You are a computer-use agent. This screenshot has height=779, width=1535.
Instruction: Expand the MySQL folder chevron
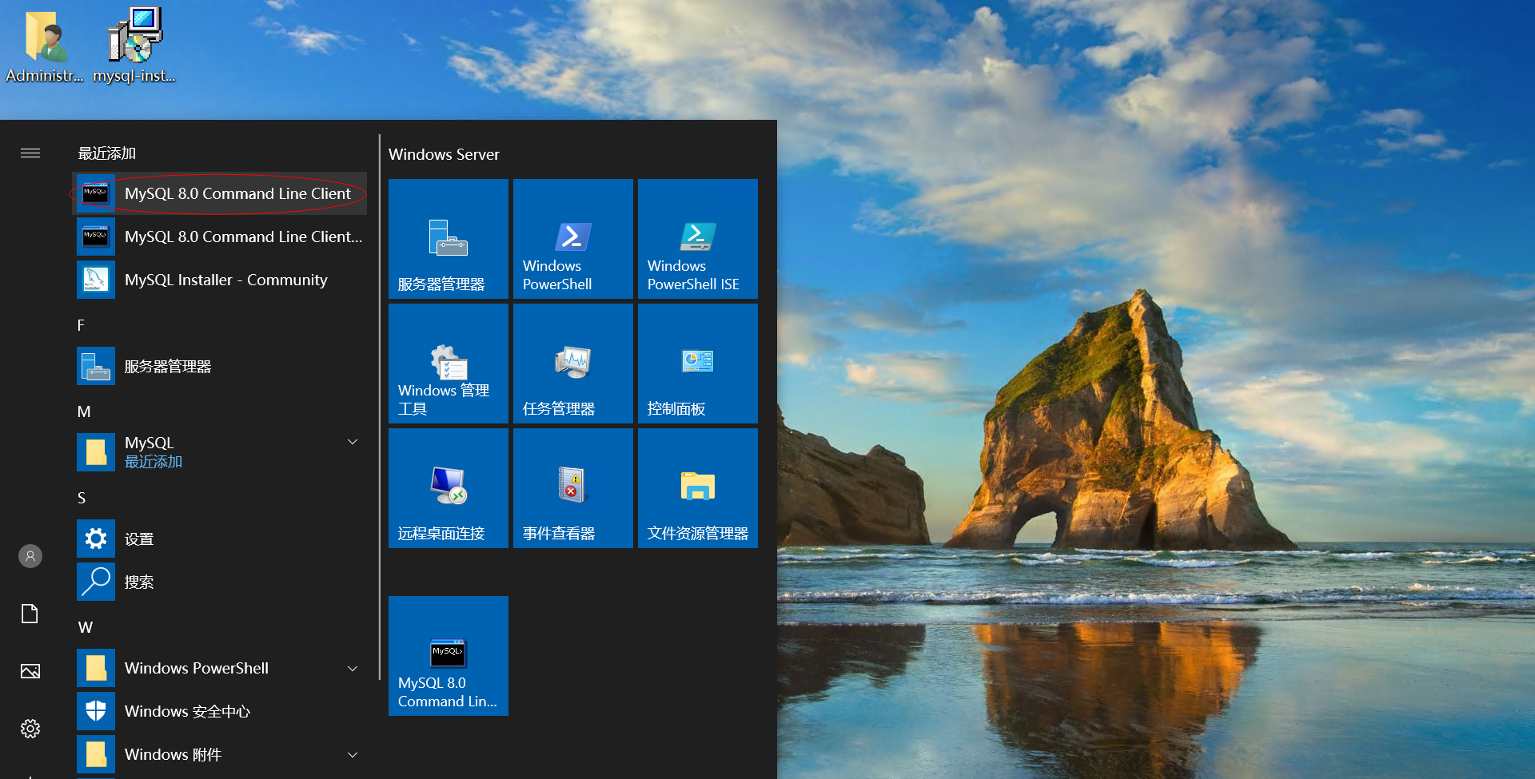point(353,442)
